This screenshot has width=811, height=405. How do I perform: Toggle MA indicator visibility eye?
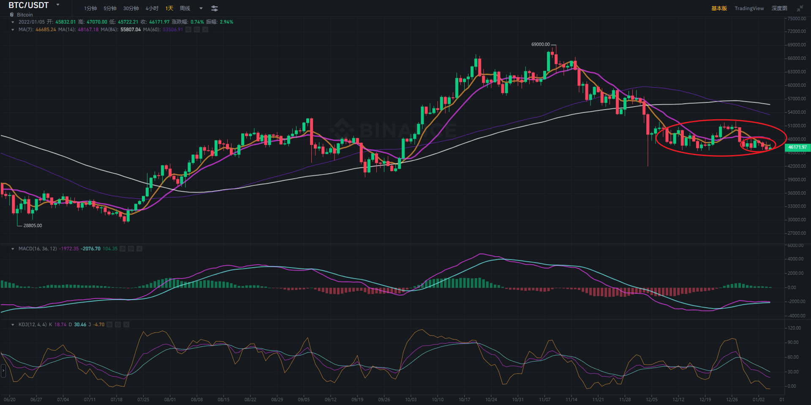(188, 30)
